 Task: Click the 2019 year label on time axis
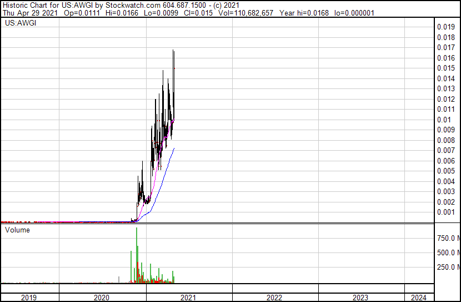pyautogui.click(x=29, y=298)
